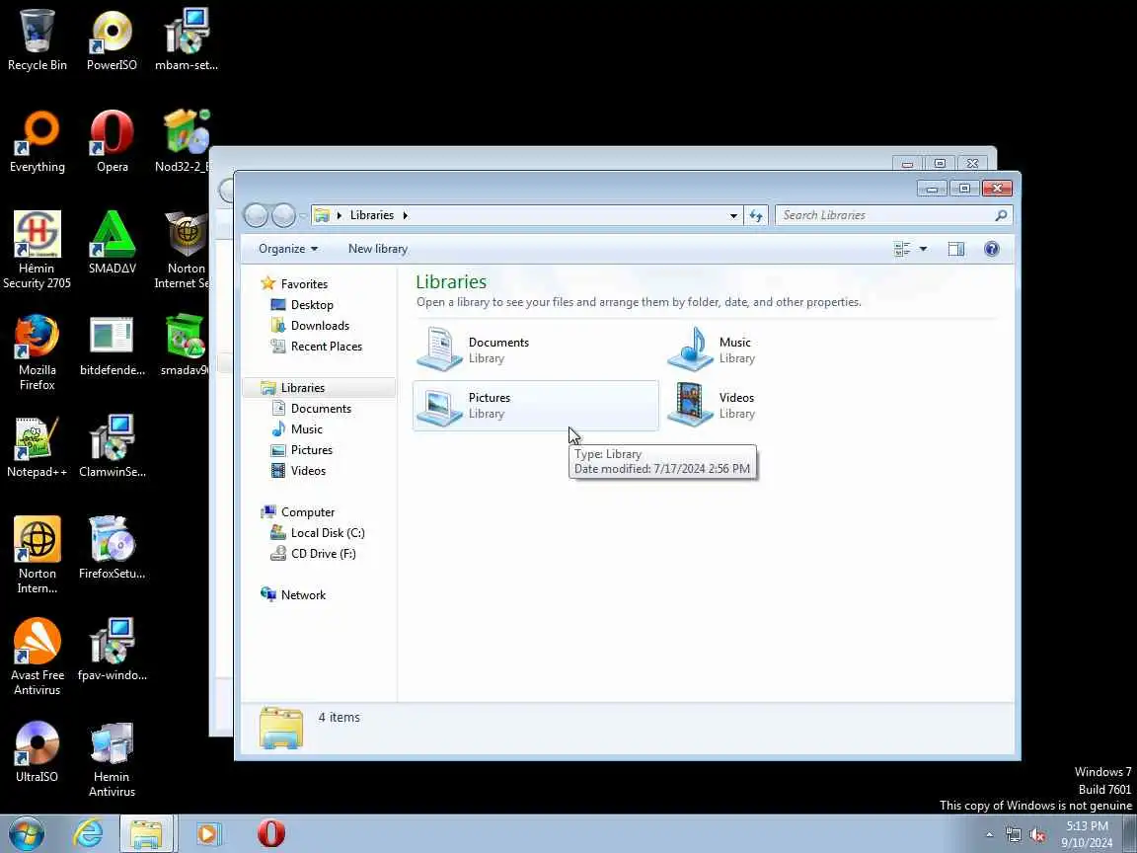Click the New library button
The image size is (1137, 853).
[x=378, y=249]
